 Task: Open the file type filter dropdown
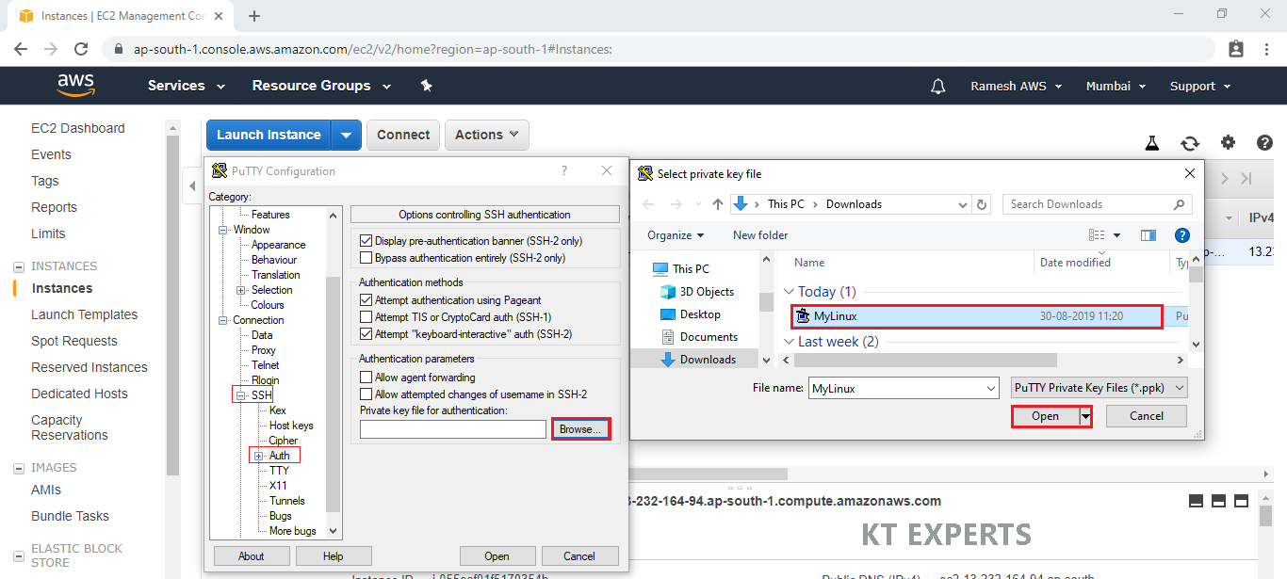pyautogui.click(x=1099, y=388)
